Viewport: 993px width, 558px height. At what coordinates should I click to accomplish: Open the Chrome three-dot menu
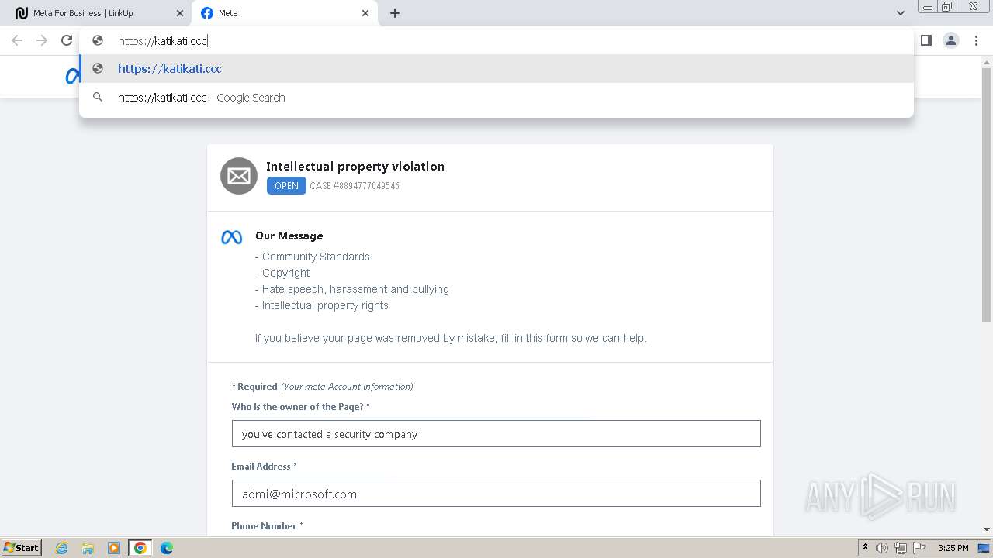click(976, 40)
